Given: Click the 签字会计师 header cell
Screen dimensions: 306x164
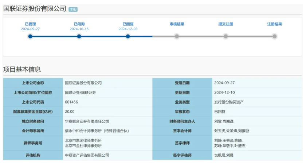Looking at the screenshot, I should (x=182, y=131).
